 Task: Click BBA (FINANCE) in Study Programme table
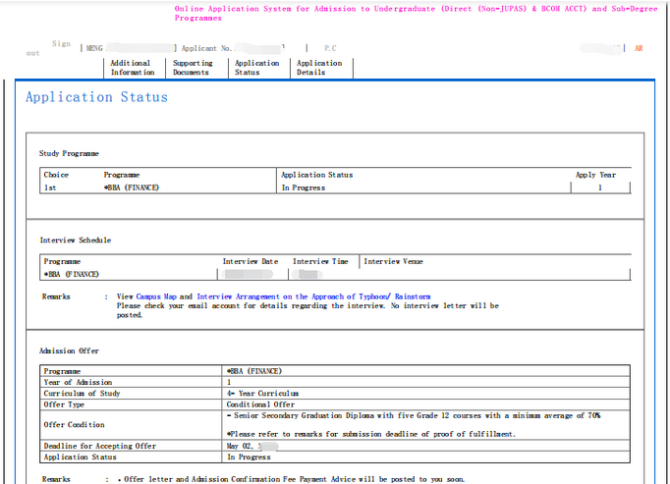(x=131, y=188)
